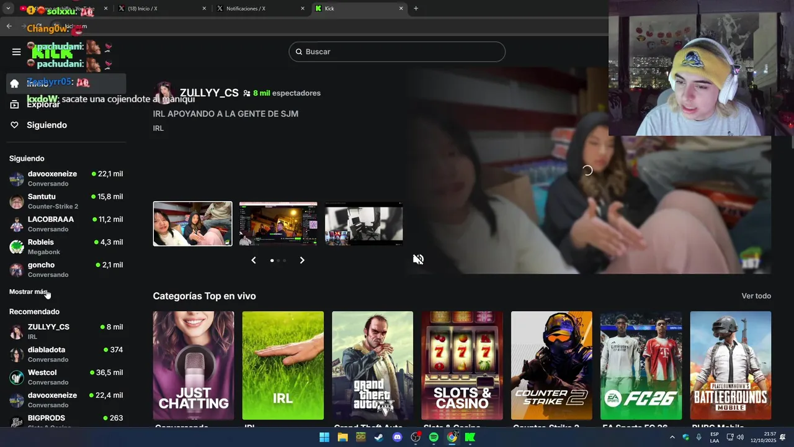Open the tab search dropdown arrow

coord(8,9)
